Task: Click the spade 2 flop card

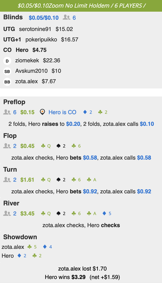Action: click(61, 146)
